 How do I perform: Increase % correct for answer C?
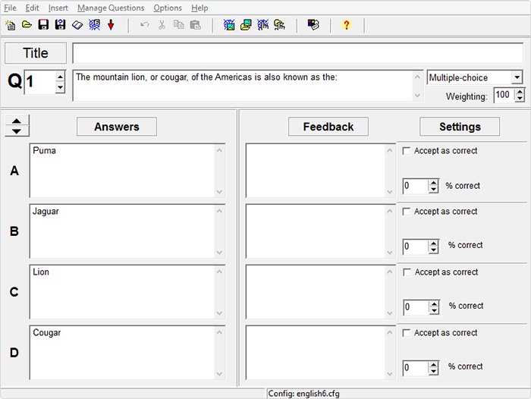pyautogui.click(x=434, y=304)
